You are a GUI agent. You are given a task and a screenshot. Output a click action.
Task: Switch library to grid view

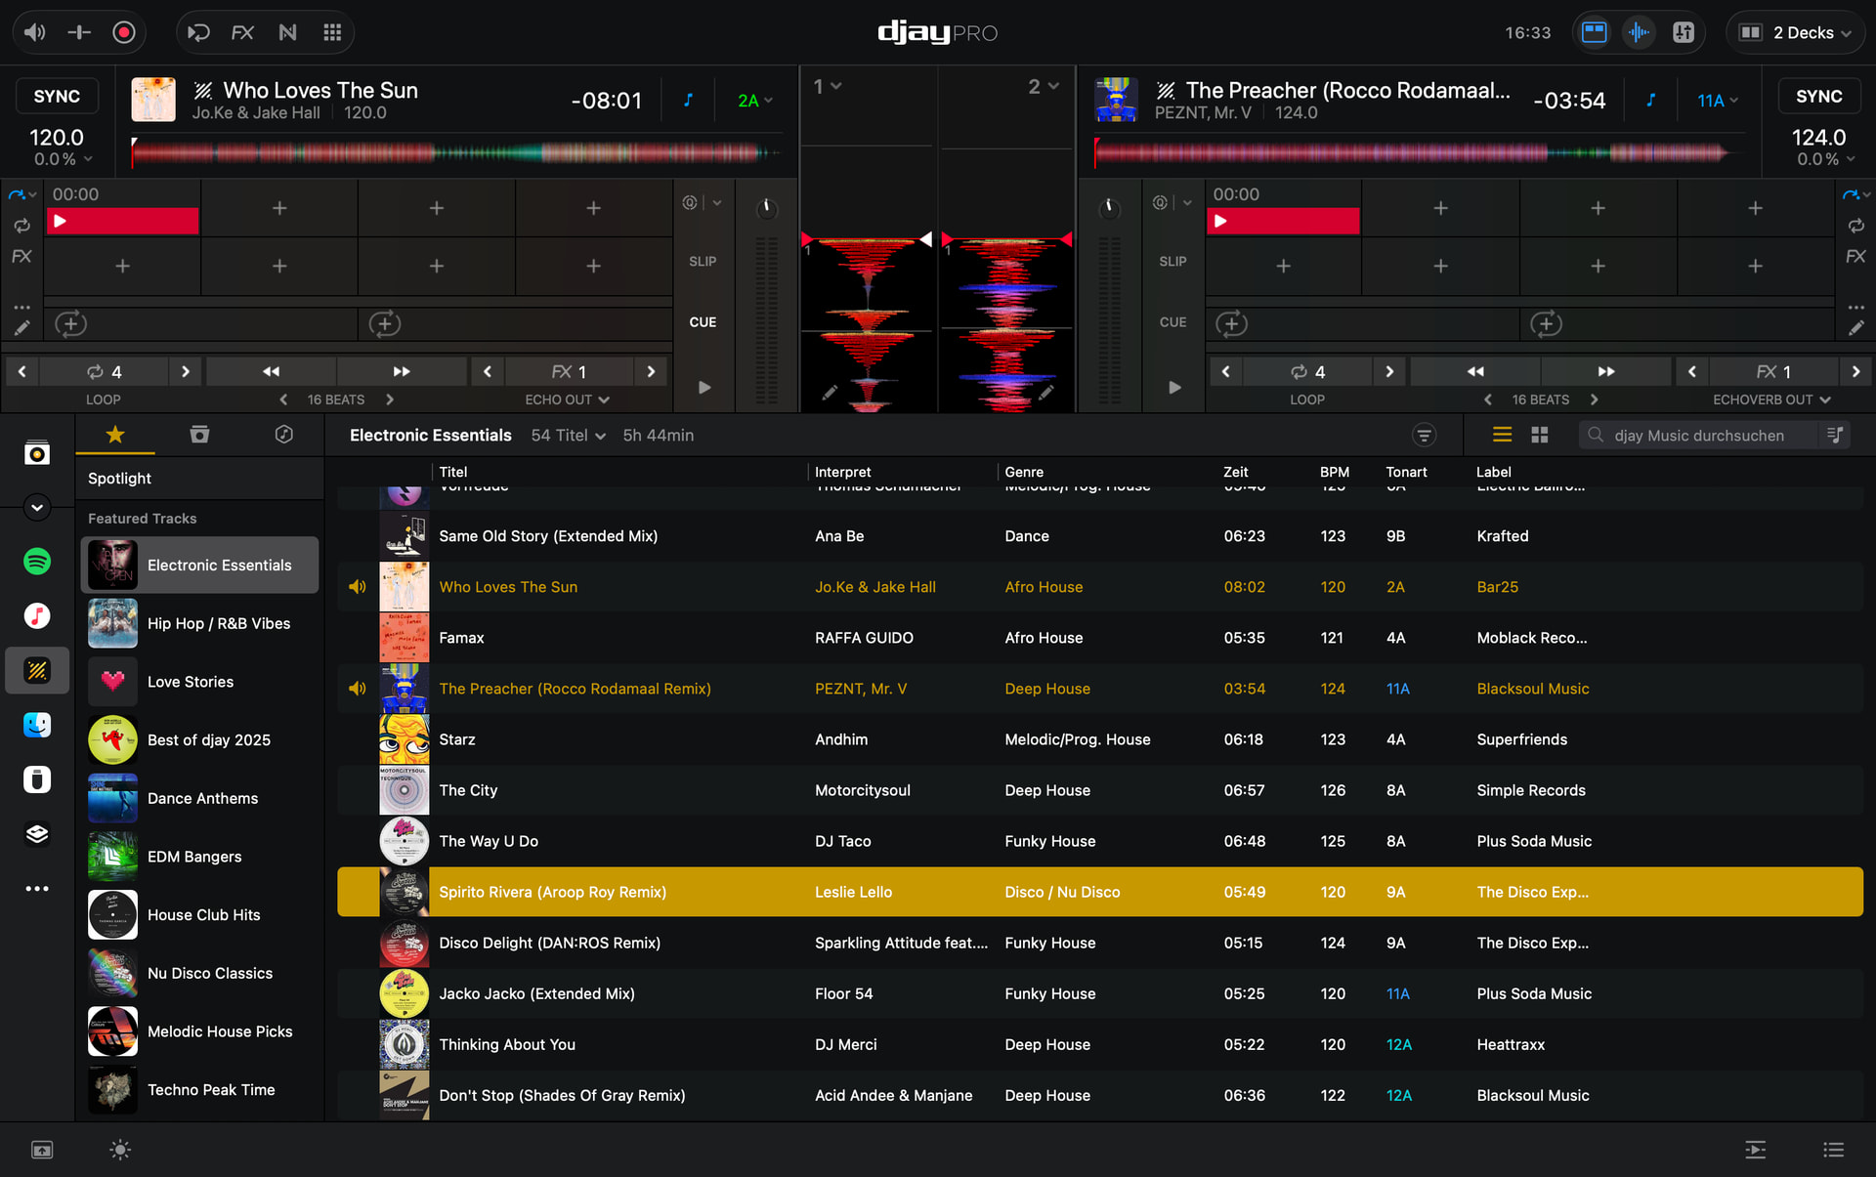[1540, 435]
